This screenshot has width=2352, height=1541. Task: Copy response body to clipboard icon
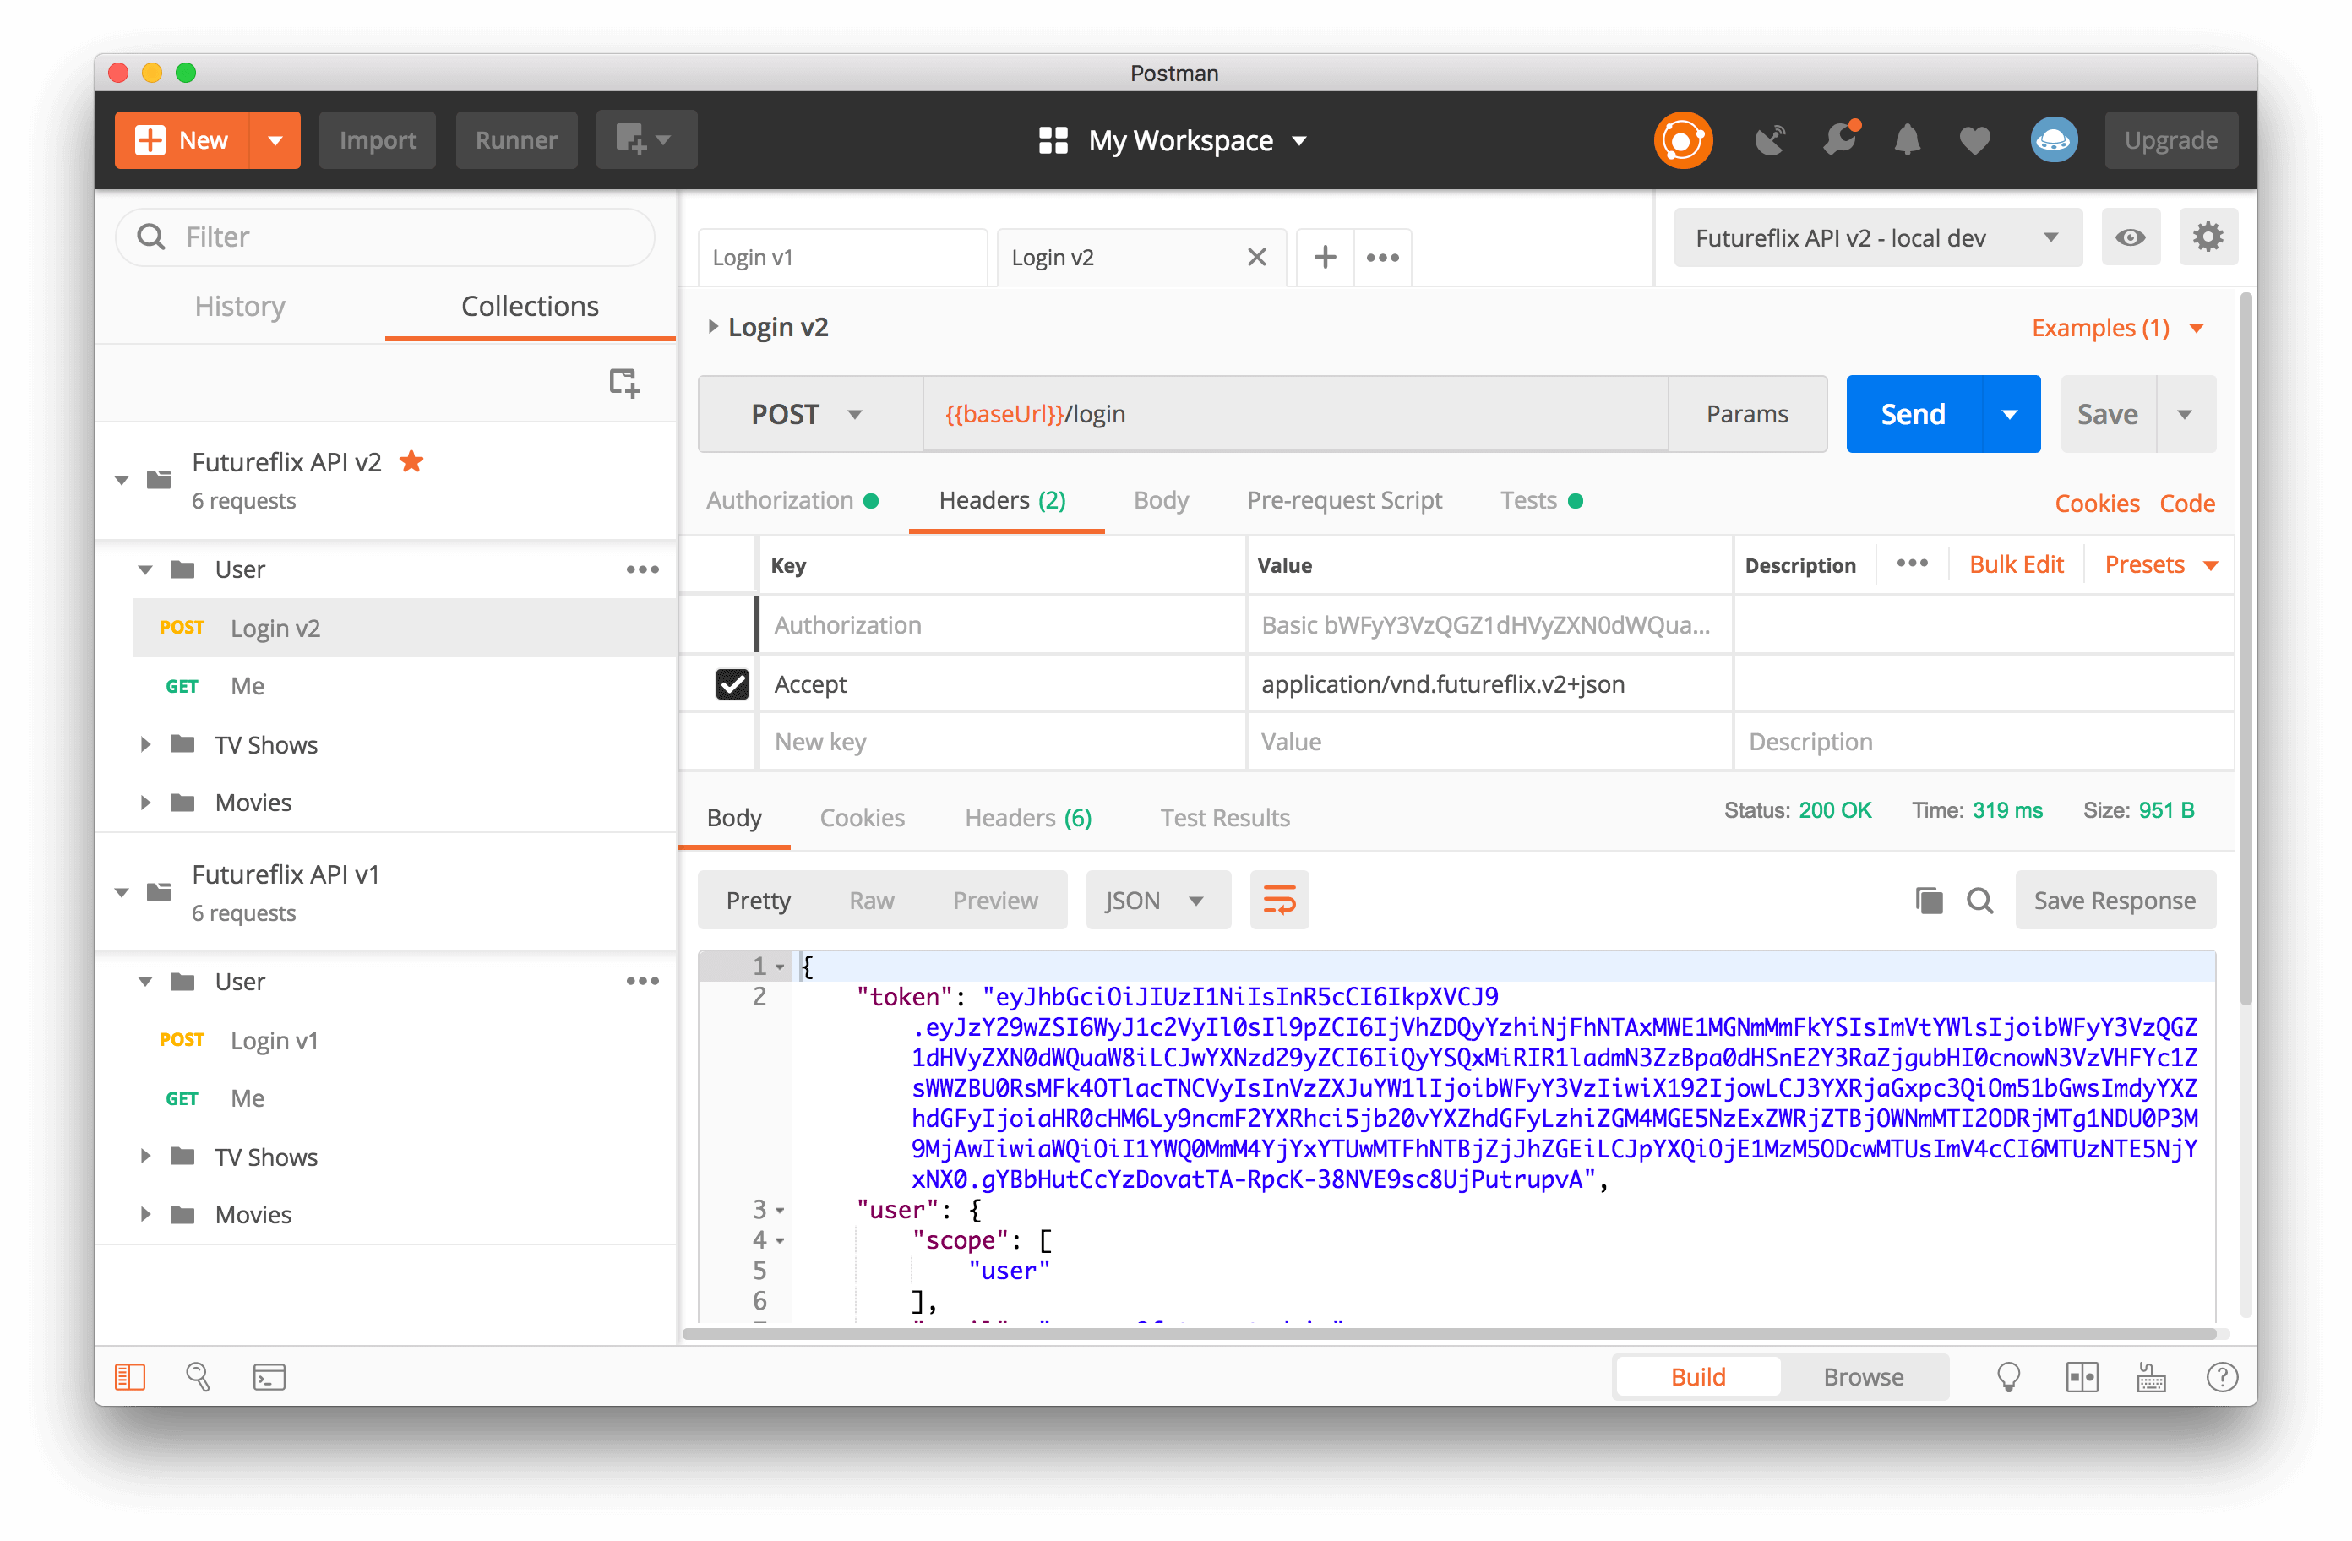pyautogui.click(x=1928, y=901)
